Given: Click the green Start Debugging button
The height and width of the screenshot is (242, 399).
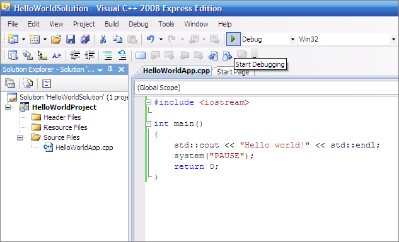Looking at the screenshot, I should pyautogui.click(x=233, y=39).
